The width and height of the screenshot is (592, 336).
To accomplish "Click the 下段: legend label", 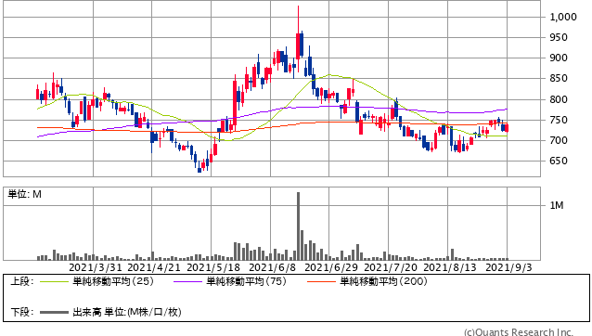I will (x=21, y=312).
